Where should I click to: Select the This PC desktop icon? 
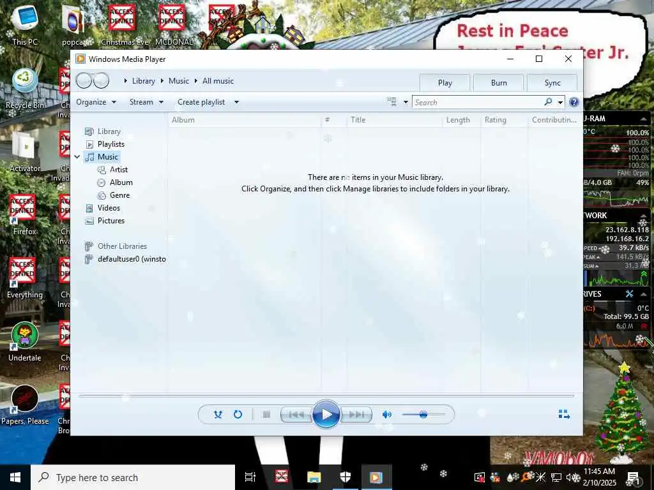(x=25, y=26)
